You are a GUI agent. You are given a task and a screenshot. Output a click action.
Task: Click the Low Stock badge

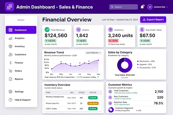tap(93, 103)
